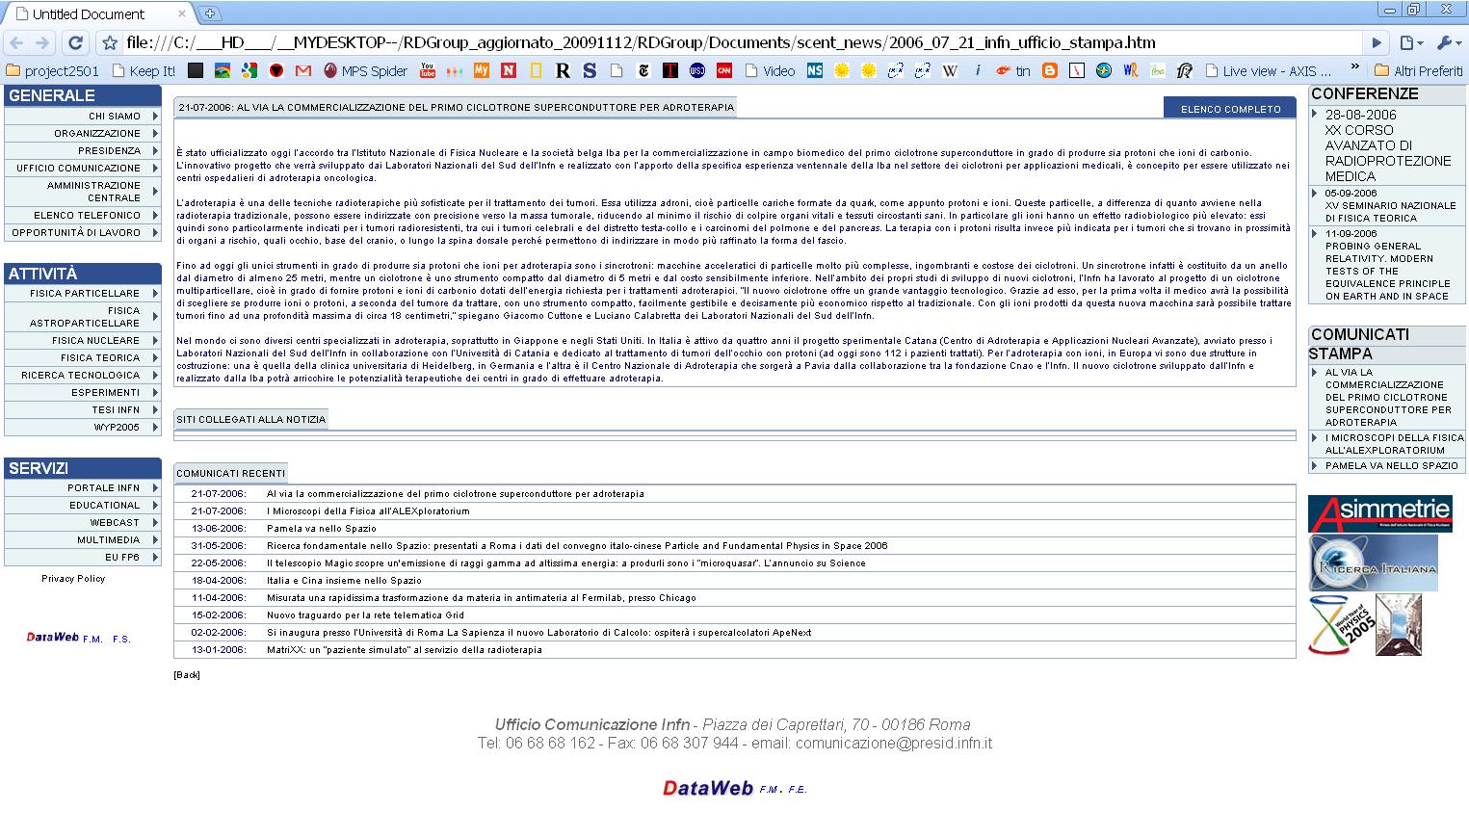Open the WSJ bookmark icon

[x=697, y=70]
